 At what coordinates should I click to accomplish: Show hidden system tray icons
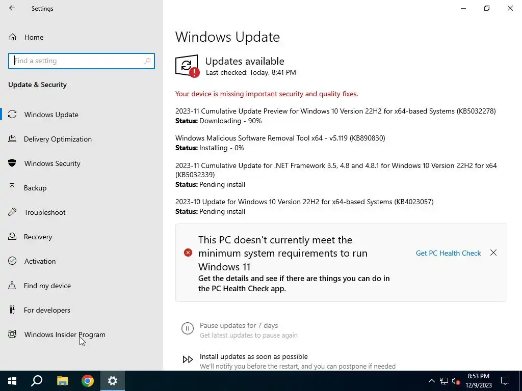pyautogui.click(x=431, y=381)
